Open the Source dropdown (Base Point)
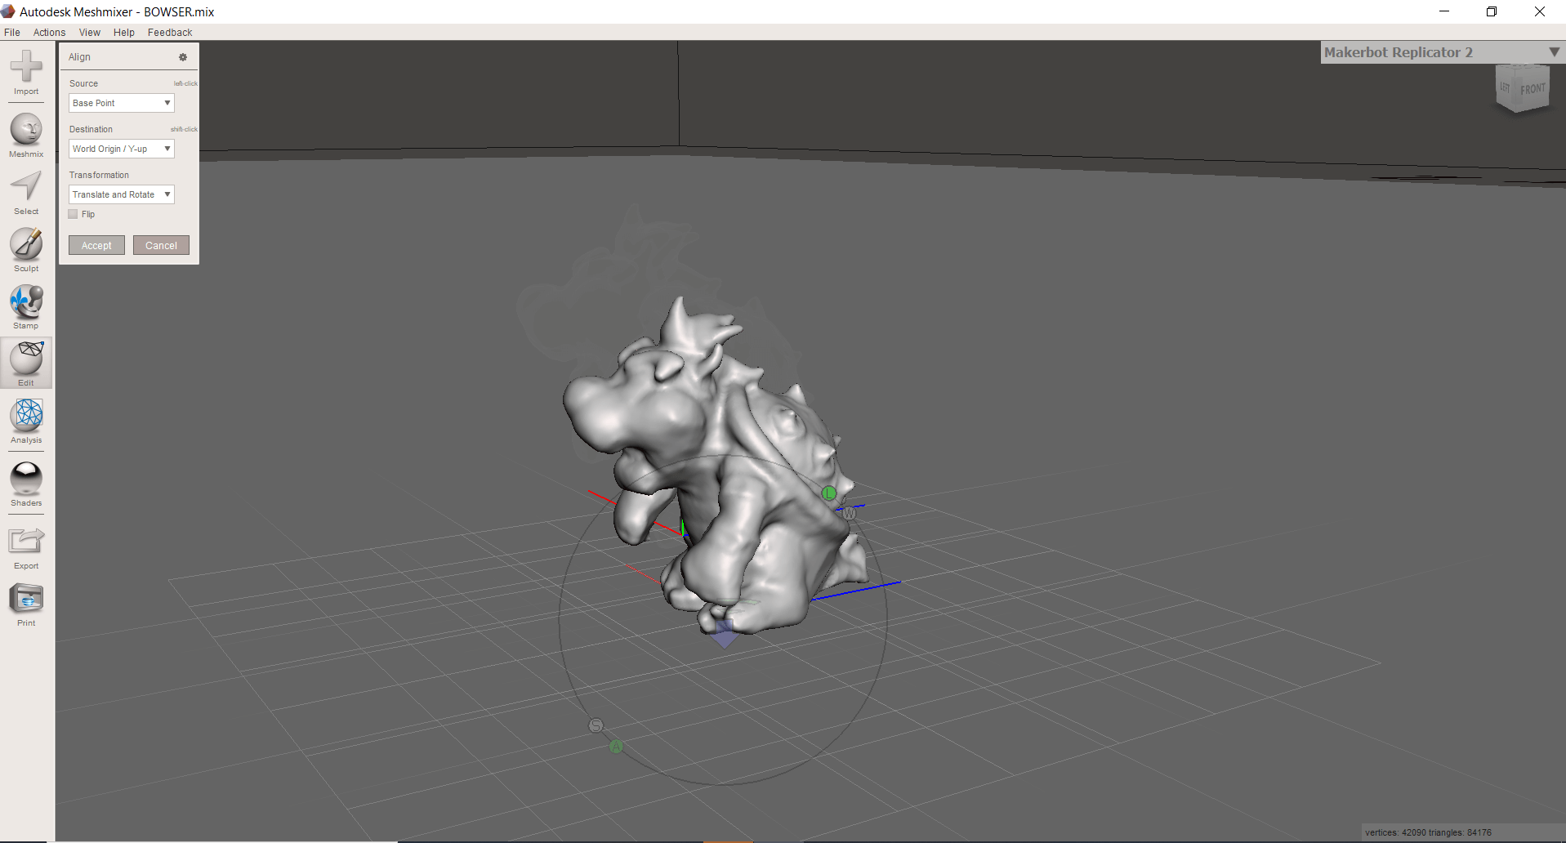The image size is (1566, 843). click(x=122, y=103)
